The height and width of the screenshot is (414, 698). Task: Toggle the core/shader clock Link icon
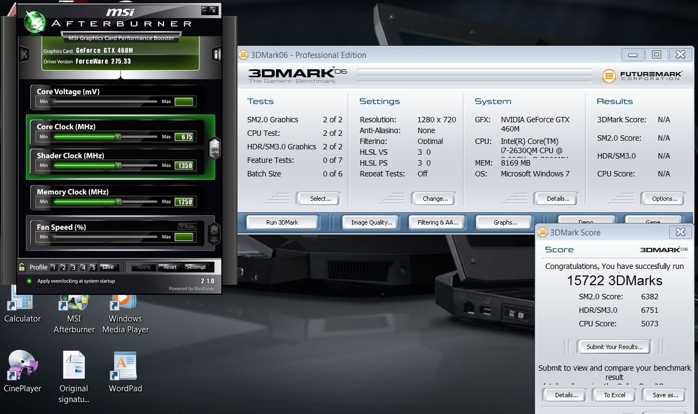click(x=215, y=147)
